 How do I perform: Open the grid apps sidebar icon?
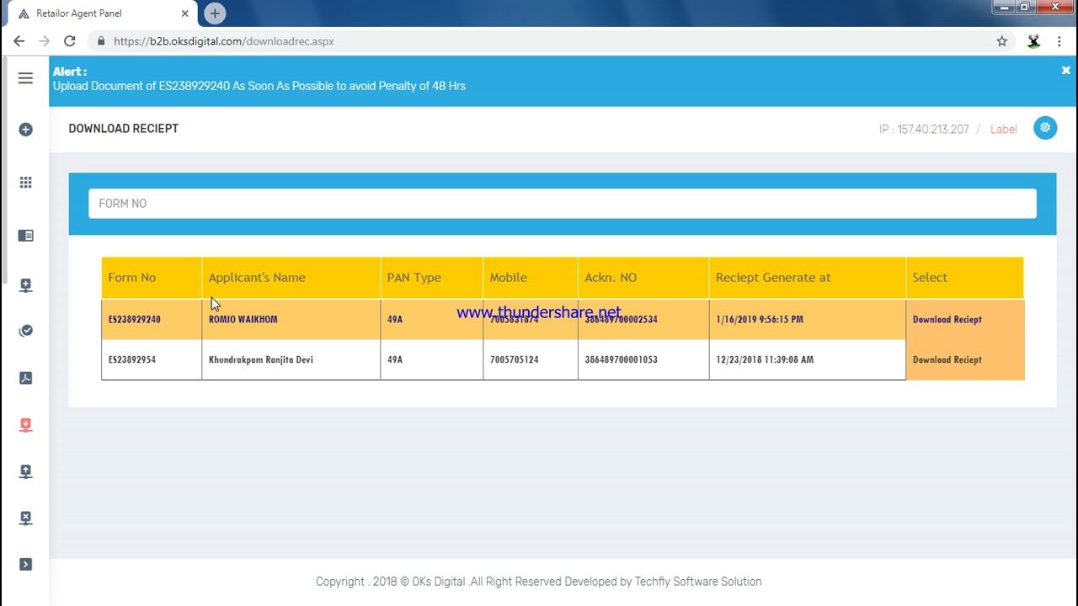[25, 183]
